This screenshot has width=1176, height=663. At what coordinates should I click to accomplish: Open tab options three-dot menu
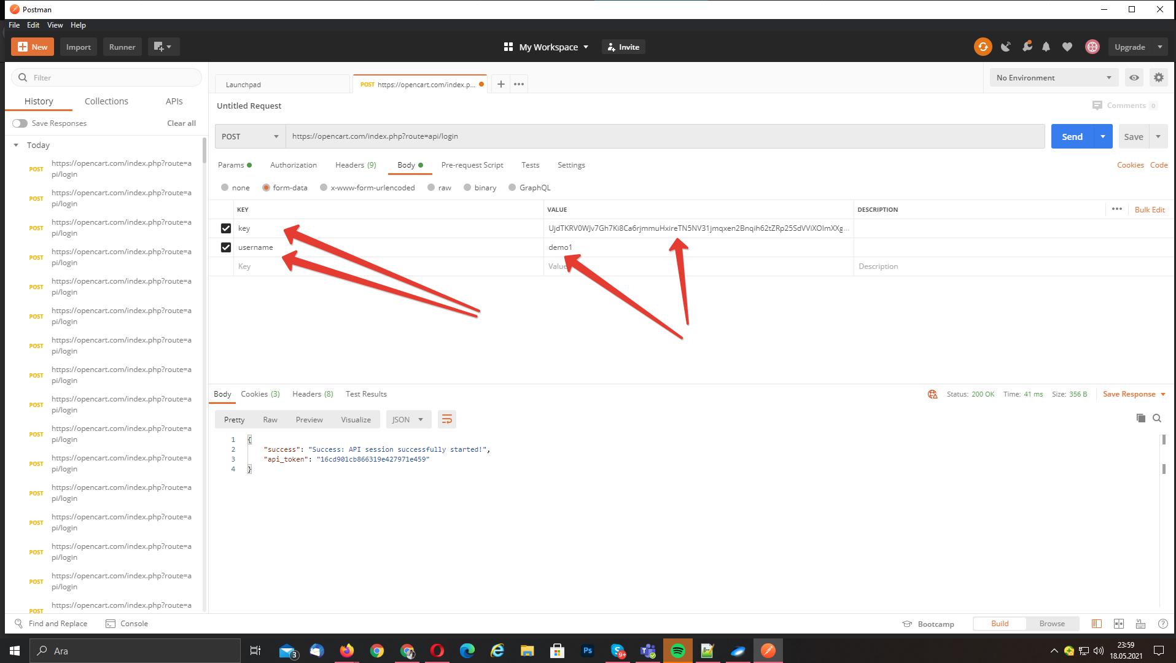pos(519,84)
